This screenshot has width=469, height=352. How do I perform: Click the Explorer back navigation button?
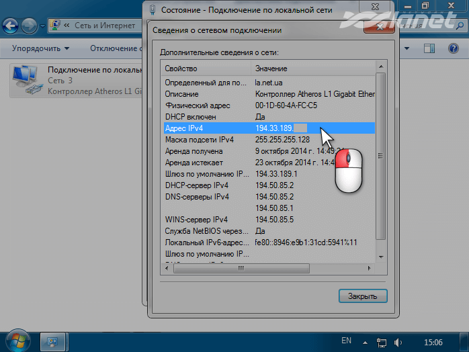(x=11, y=26)
